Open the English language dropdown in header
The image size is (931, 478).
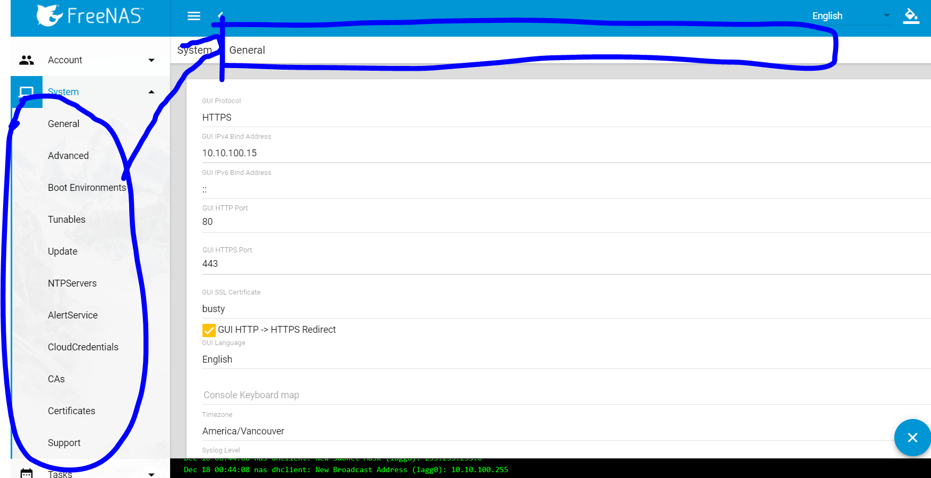[x=851, y=16]
